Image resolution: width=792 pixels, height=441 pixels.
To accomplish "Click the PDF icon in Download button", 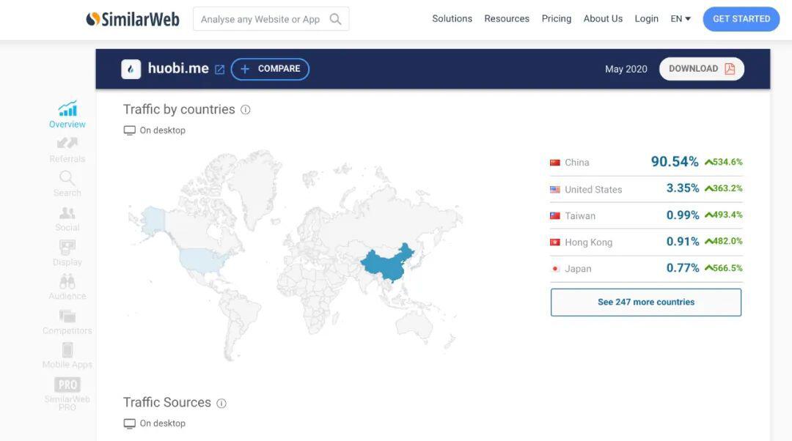I will pyautogui.click(x=730, y=69).
